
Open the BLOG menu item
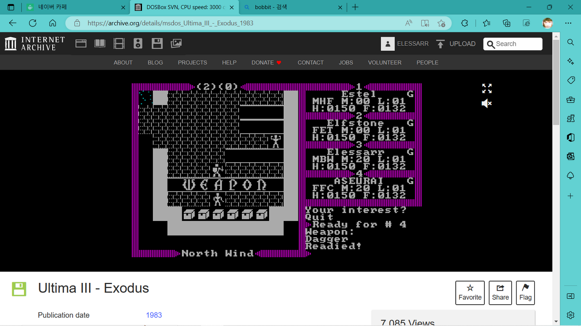point(155,62)
